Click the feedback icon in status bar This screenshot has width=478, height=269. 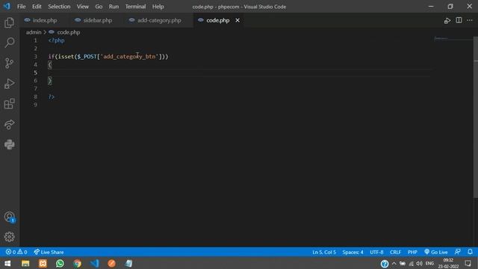tap(458, 252)
